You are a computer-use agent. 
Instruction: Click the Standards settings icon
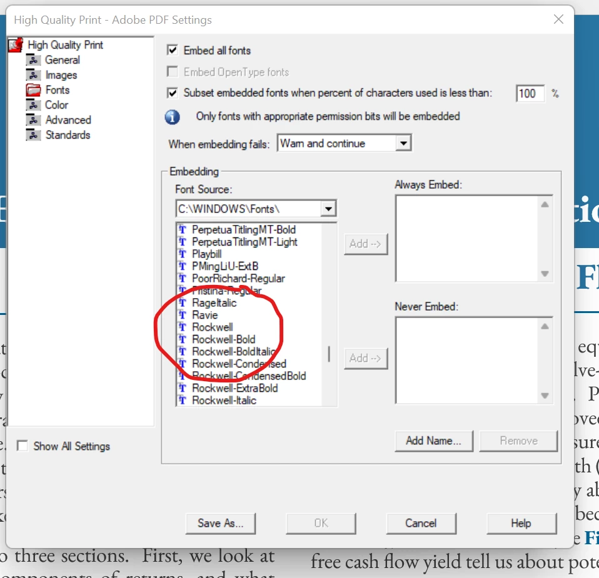point(33,135)
